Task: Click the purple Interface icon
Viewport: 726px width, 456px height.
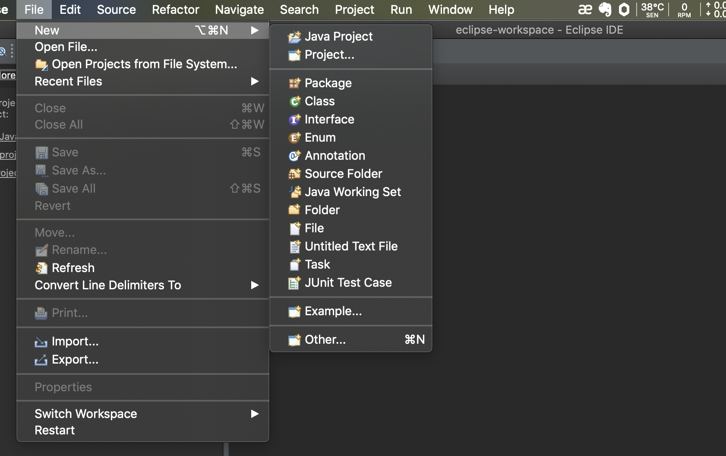Action: pyautogui.click(x=294, y=120)
